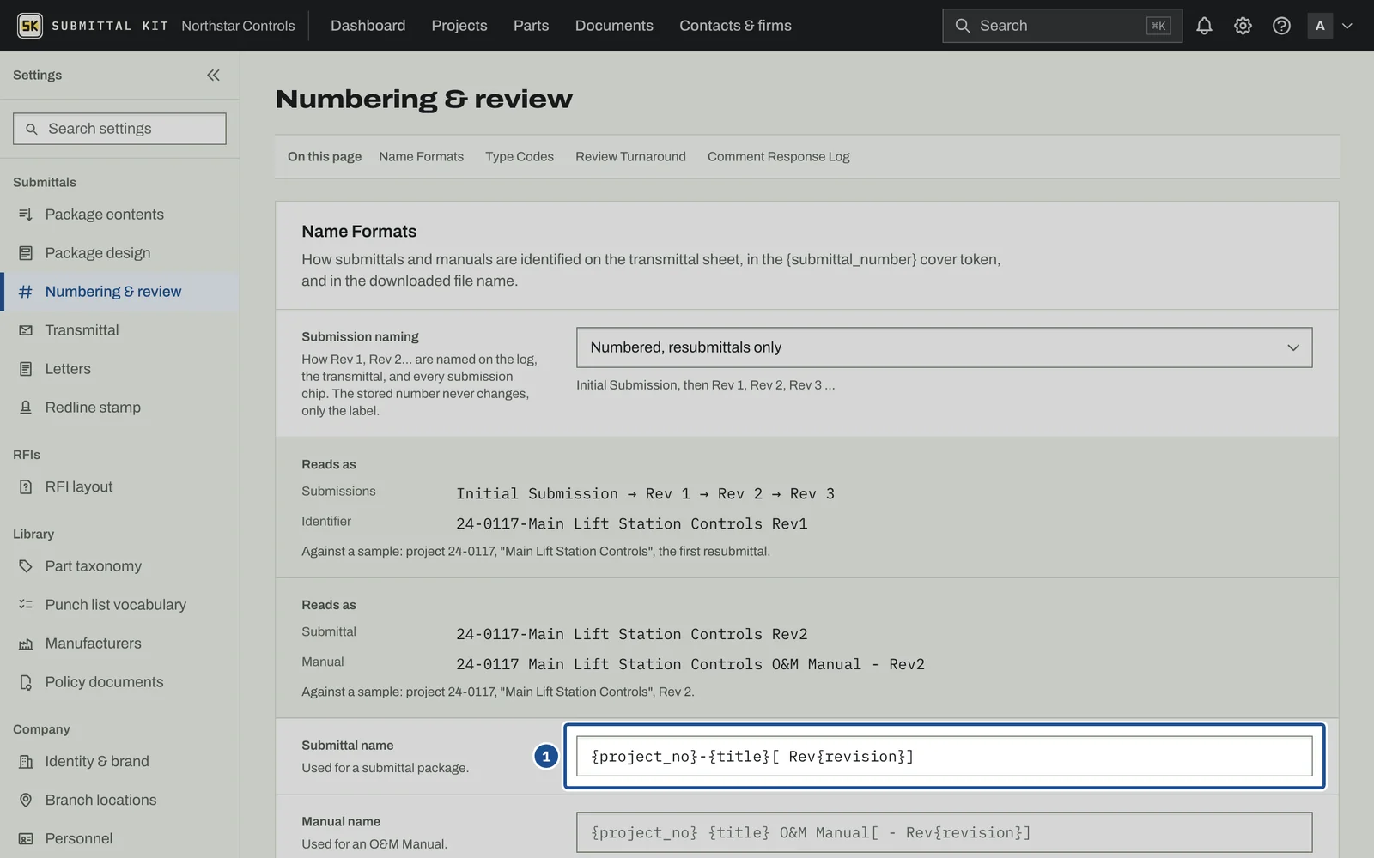Go to Projects in top navigation
1374x858 pixels.
coord(459,26)
